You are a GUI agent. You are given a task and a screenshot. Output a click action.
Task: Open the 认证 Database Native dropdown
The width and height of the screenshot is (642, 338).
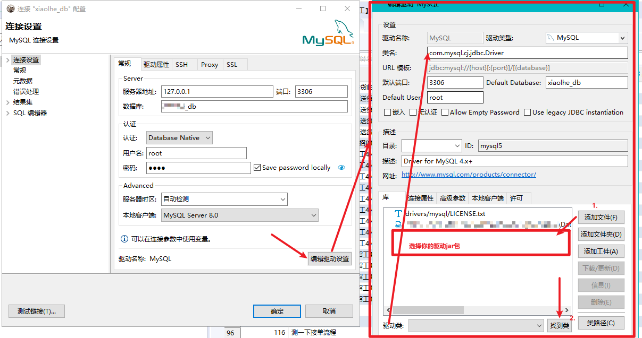179,138
